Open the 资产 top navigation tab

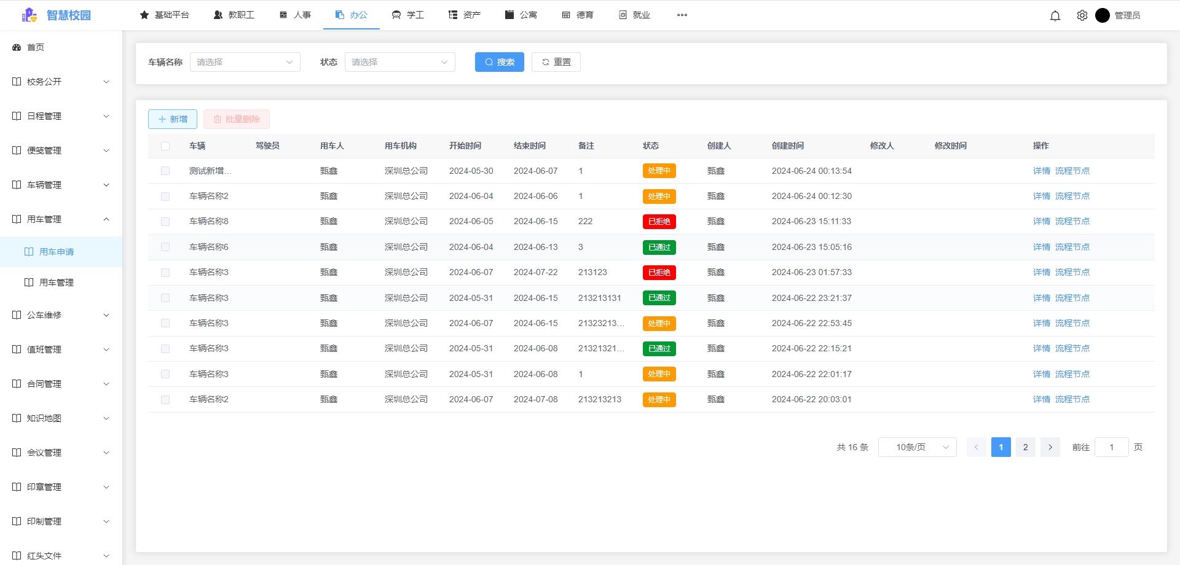click(465, 15)
